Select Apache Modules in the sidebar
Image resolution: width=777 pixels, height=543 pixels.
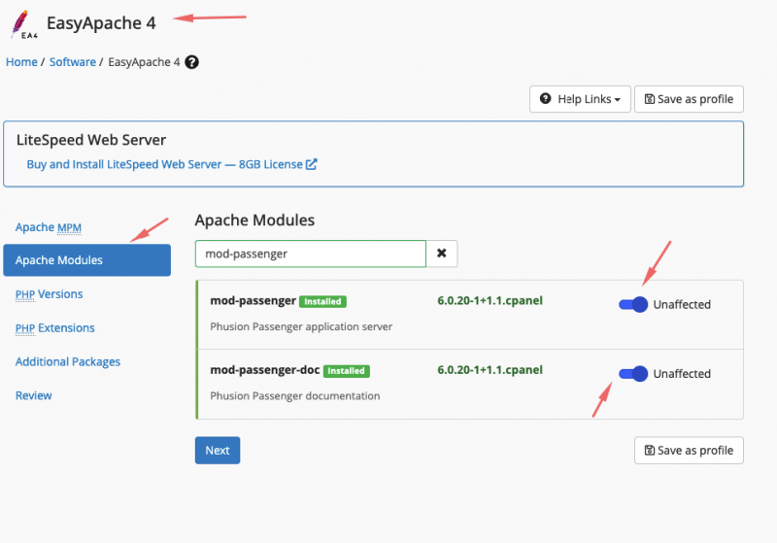86,260
